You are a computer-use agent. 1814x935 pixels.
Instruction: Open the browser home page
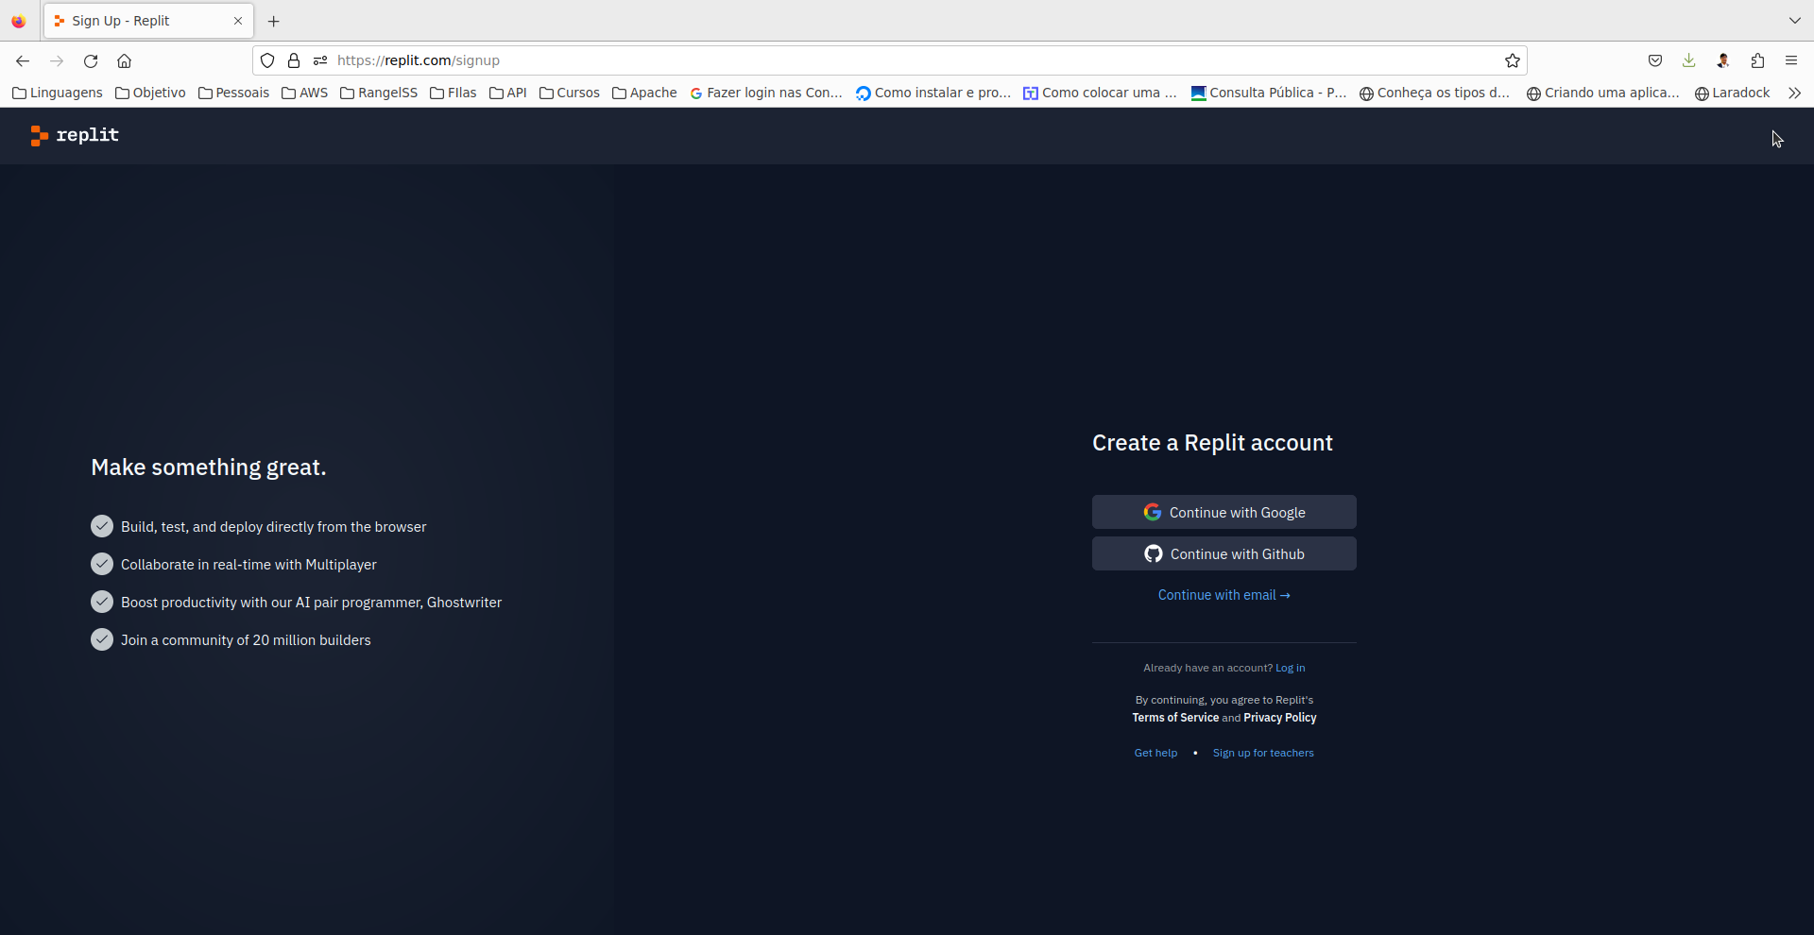tap(124, 60)
